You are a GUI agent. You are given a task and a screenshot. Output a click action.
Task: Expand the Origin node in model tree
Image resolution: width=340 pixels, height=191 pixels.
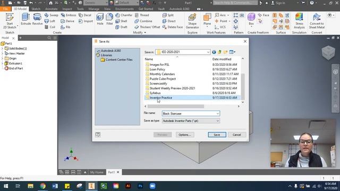tap(2, 58)
